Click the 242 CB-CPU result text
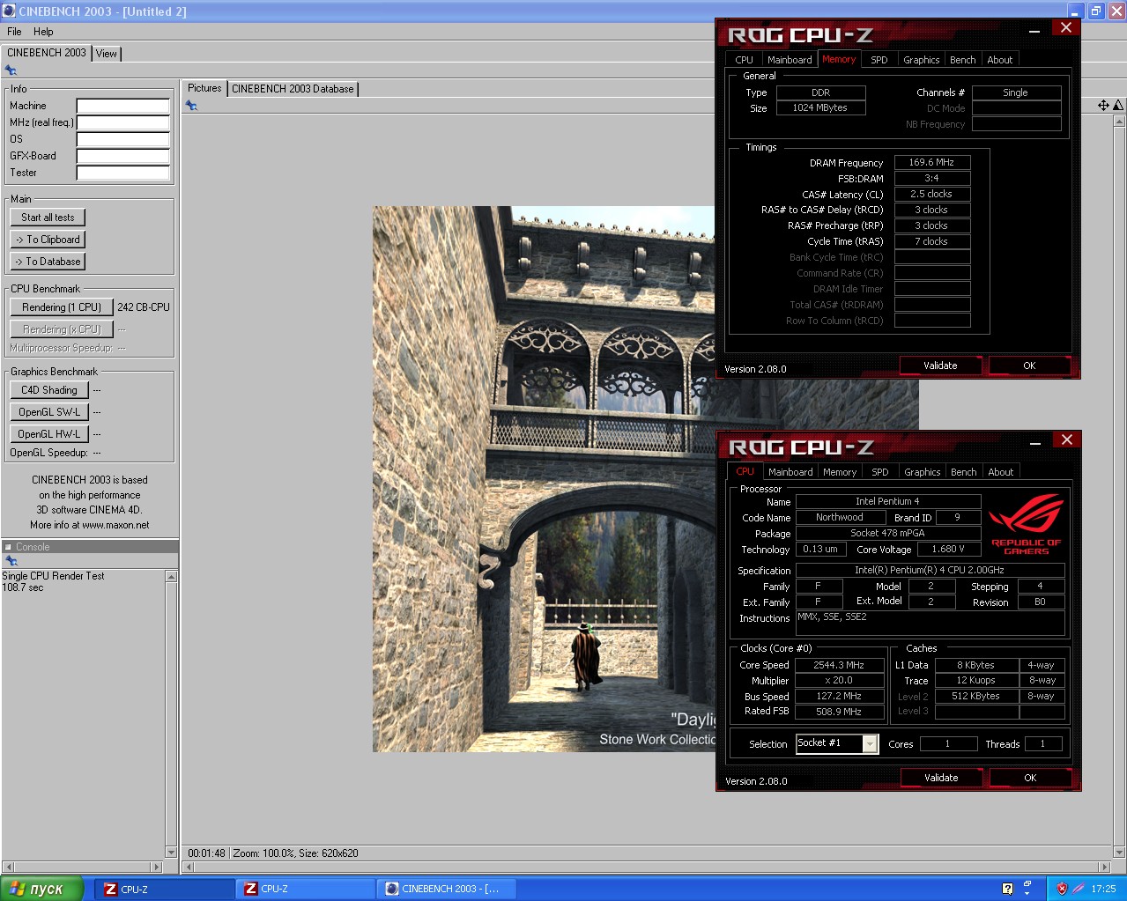1127x901 pixels. pos(144,307)
